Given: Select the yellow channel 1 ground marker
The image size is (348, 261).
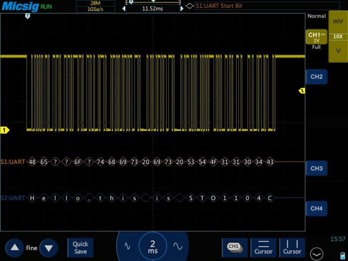Looking at the screenshot, I should (5, 130).
